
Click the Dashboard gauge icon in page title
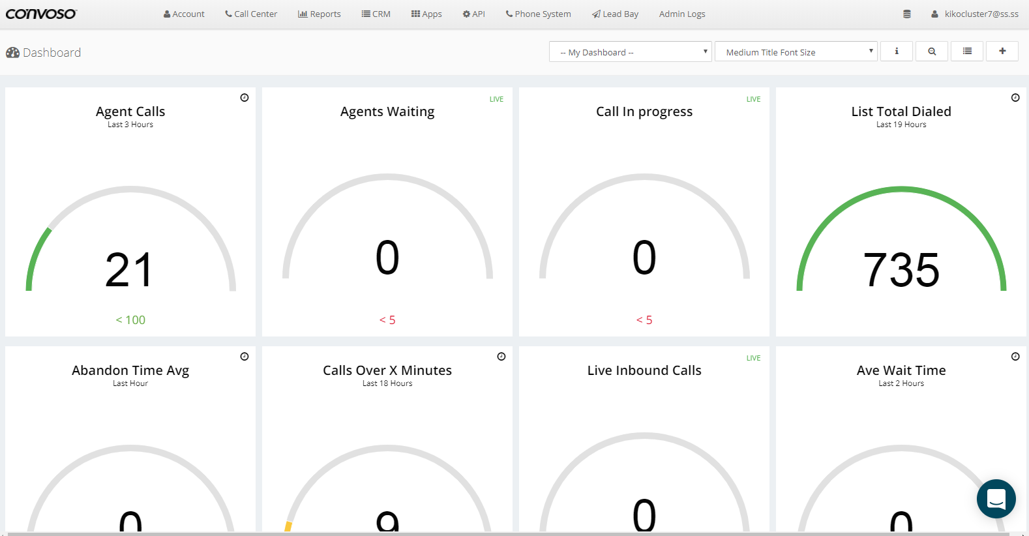13,53
